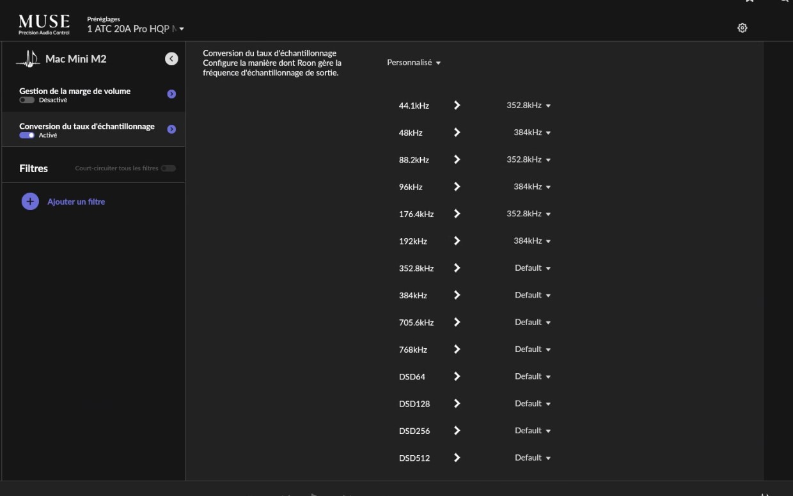Change 48kHz output rate 384kHz dropdown
Screen dimensions: 793x496
pos(532,132)
